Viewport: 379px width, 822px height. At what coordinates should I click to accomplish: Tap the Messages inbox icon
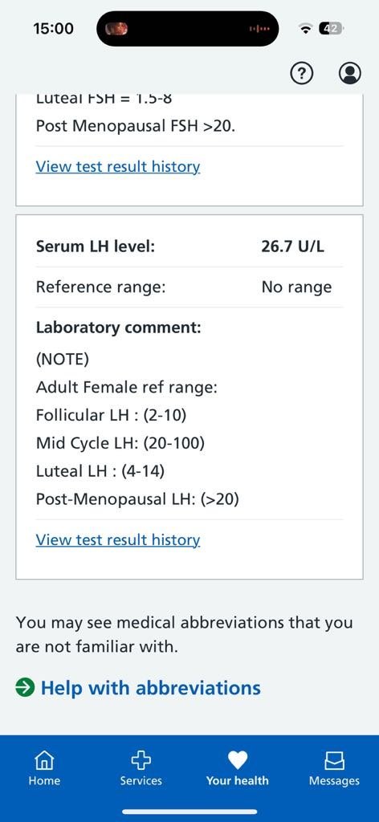point(335,759)
